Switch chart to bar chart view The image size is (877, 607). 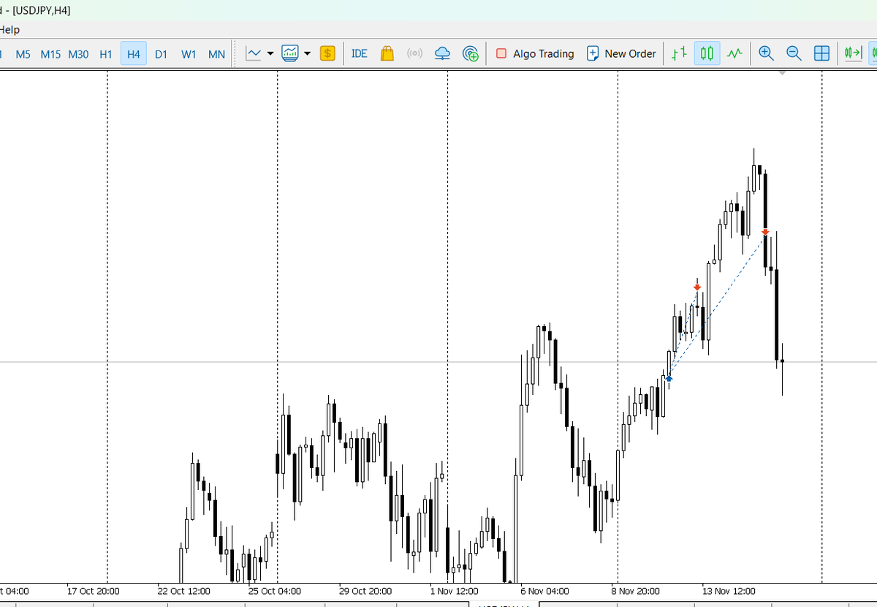[679, 53]
